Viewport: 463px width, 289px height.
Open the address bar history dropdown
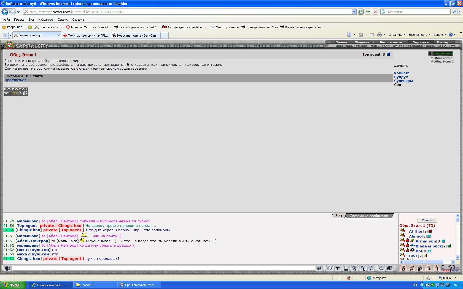(x=354, y=12)
